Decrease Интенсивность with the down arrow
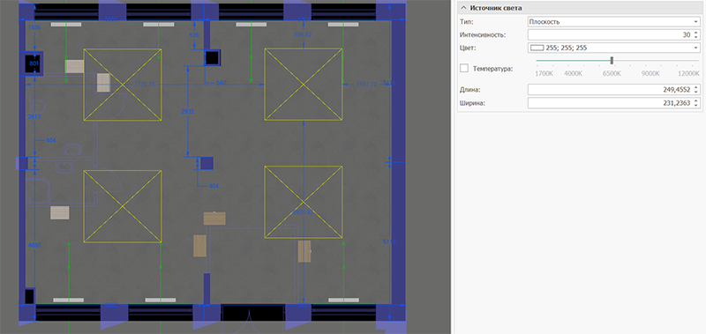The height and width of the screenshot is (334, 706). point(696,37)
